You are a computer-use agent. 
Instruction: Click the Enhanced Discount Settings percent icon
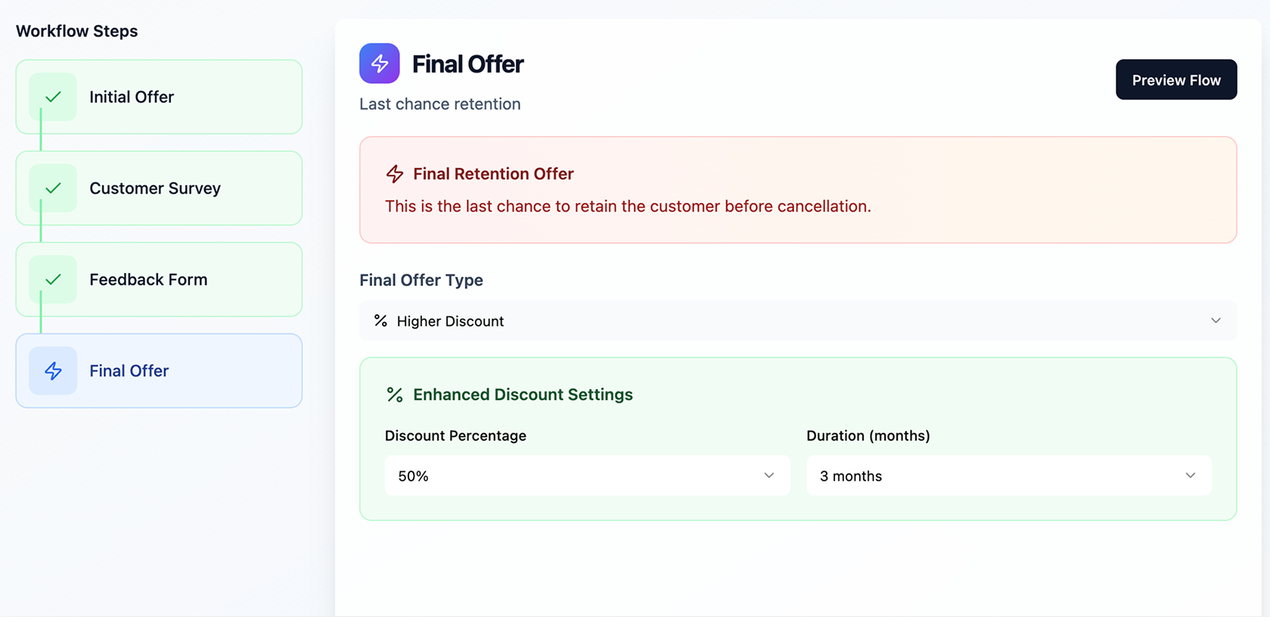click(395, 395)
